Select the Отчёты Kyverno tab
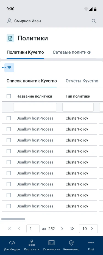The height and width of the screenshot is (255, 103). pos(82,81)
